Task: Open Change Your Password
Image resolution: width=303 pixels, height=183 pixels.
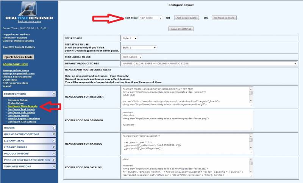Action: pos(17,77)
